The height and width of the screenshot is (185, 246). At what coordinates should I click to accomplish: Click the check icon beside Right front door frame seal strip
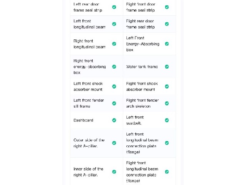167,7
